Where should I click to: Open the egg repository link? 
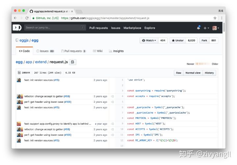(x=35, y=41)
